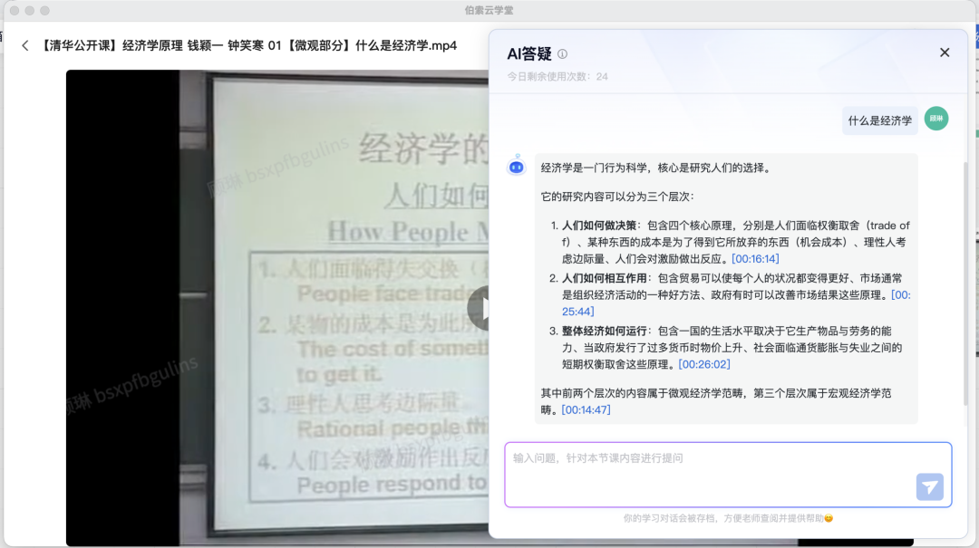Focus the question input field

tap(728, 475)
